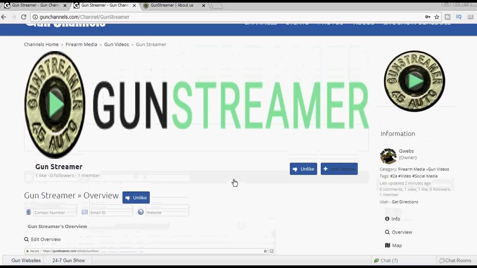477x268 pixels.
Task: Click star icon in embedded address bar
Action: [x=265, y=251]
